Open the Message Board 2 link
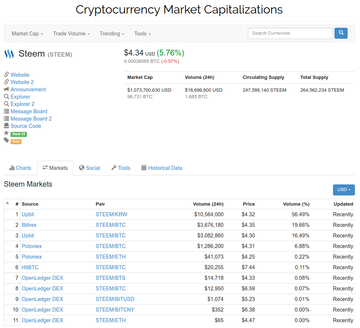Screen dimensions: 360x328 (31, 119)
